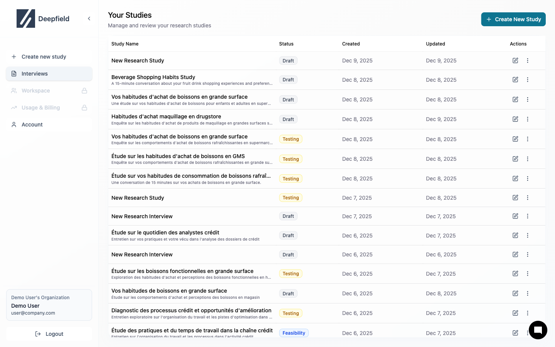Click the pencil icon for New Research Study

515,60
